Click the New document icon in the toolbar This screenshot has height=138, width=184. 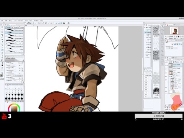pyautogui.click(x=26, y=23)
